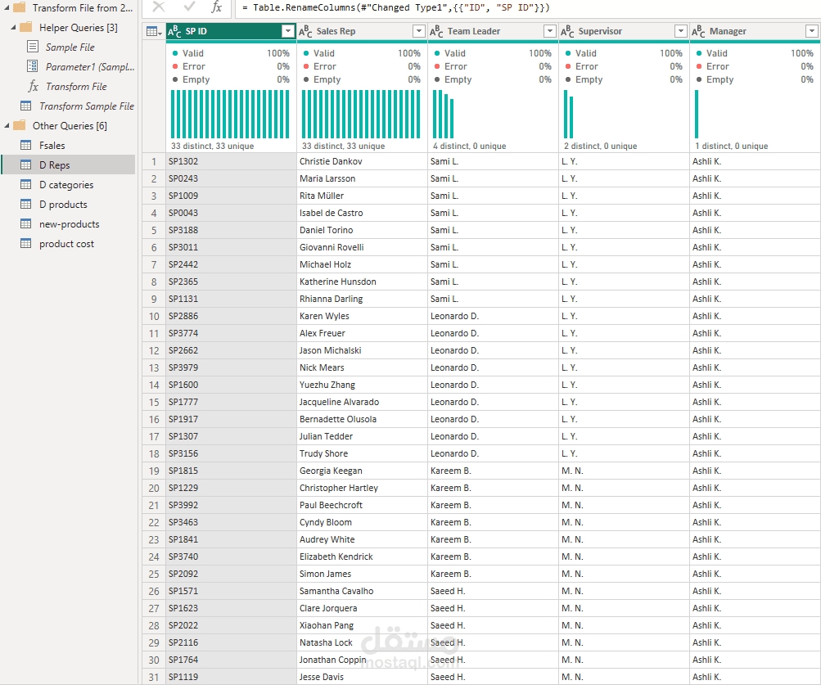Viewport: 821px width, 685px height.
Task: Click the Parameter1 query icon
Action: click(33, 66)
